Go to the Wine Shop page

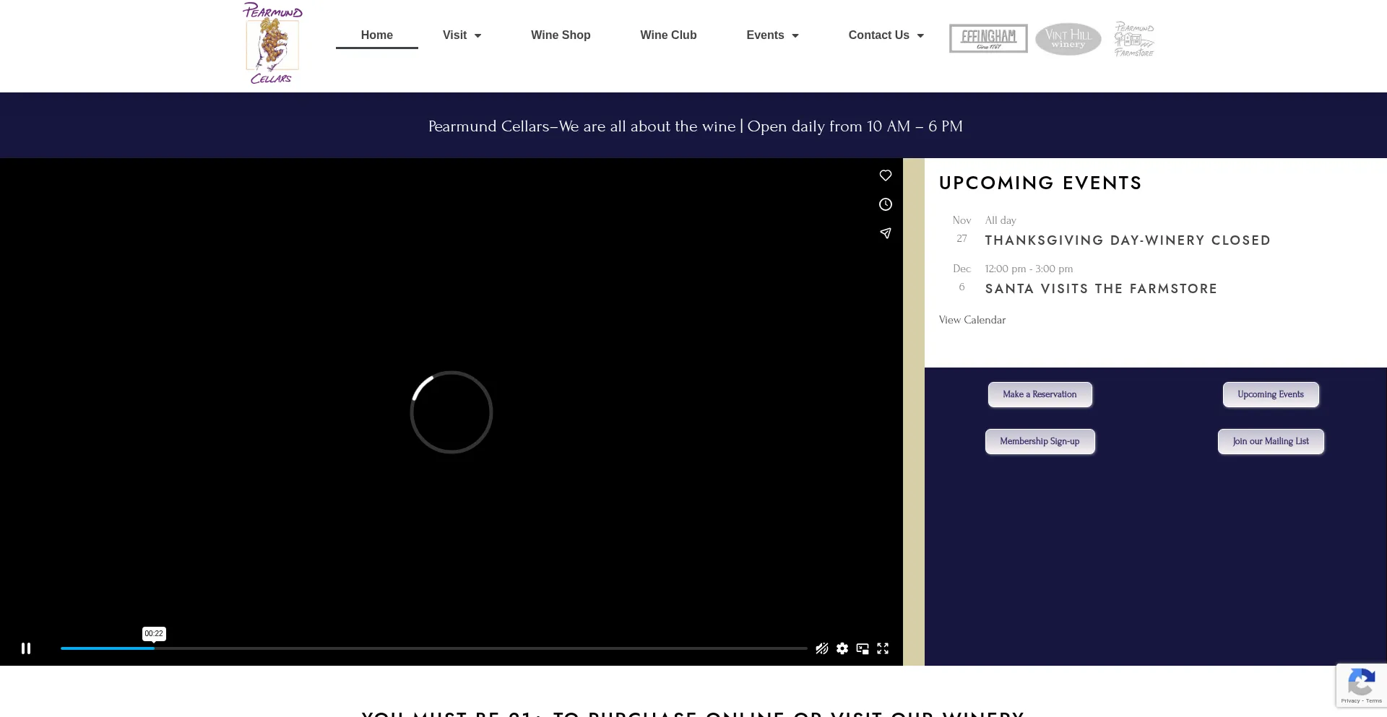[561, 35]
